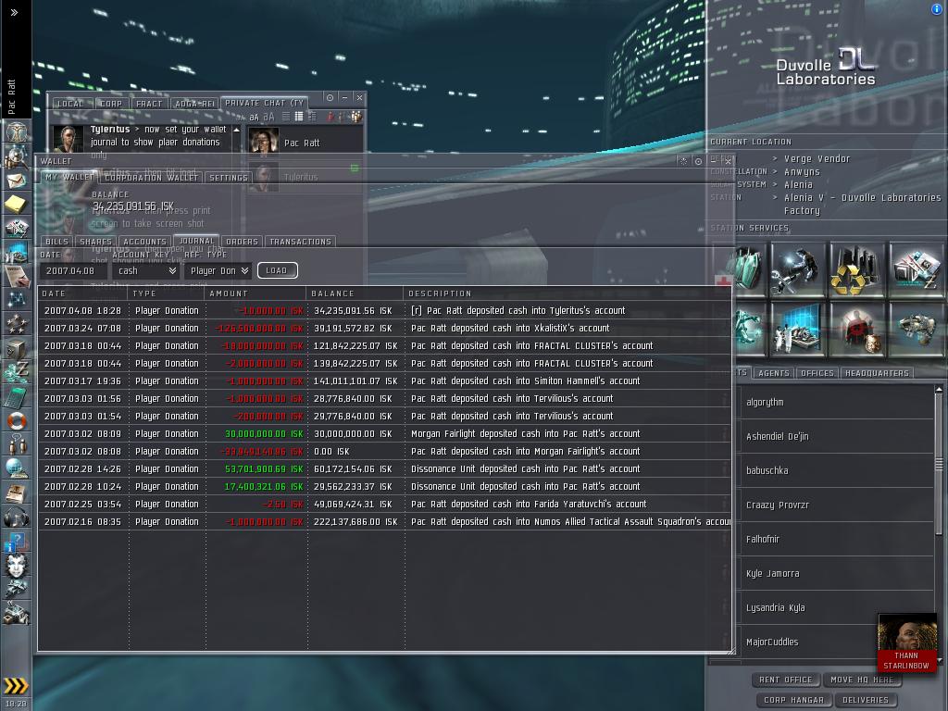Viewport: 948px width, 711px height.
Task: Open the wallet Settings tab
Action: tap(228, 178)
